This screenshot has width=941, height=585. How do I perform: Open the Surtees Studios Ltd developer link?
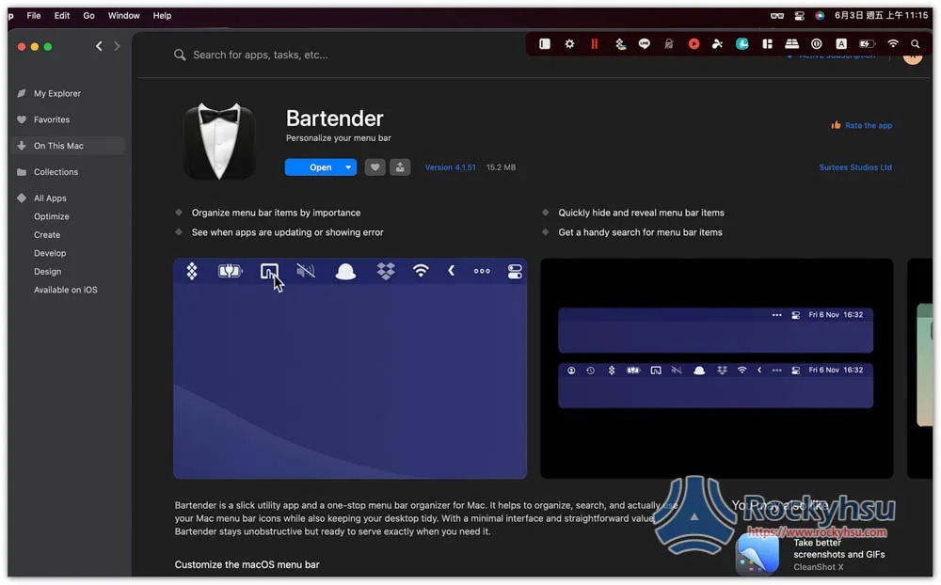point(855,167)
